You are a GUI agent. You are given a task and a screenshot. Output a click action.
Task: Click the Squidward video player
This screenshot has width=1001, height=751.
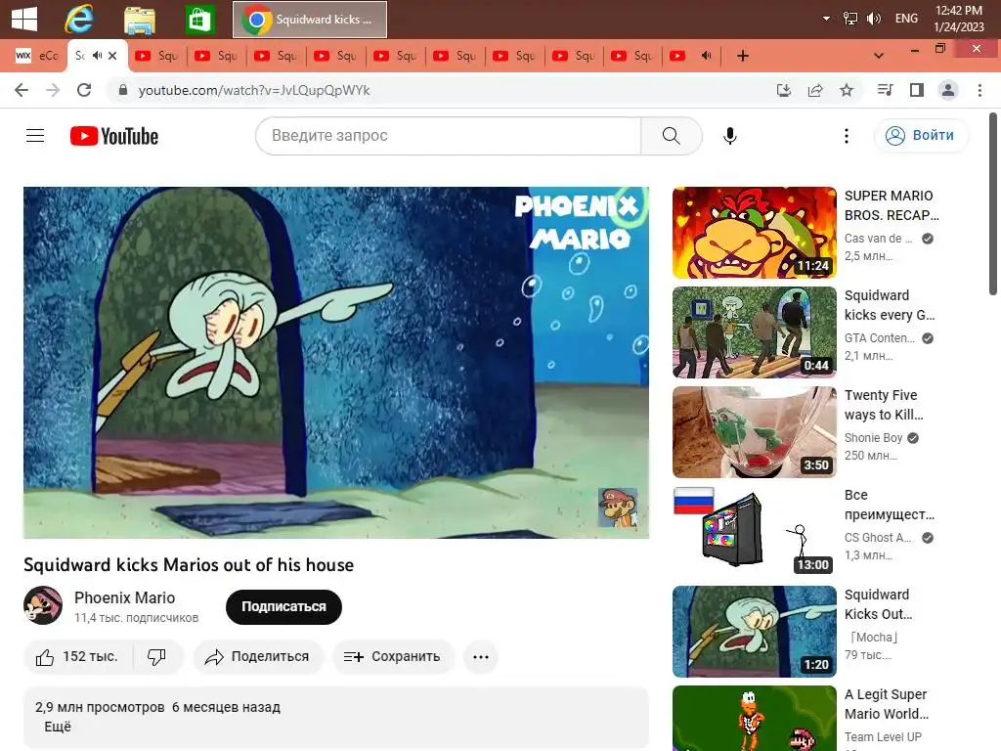click(x=336, y=362)
